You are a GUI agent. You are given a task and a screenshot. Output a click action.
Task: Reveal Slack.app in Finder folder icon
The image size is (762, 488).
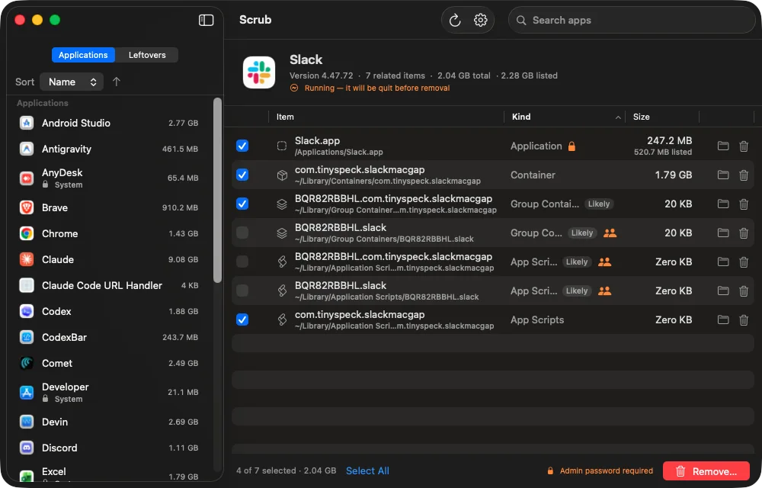click(x=723, y=146)
